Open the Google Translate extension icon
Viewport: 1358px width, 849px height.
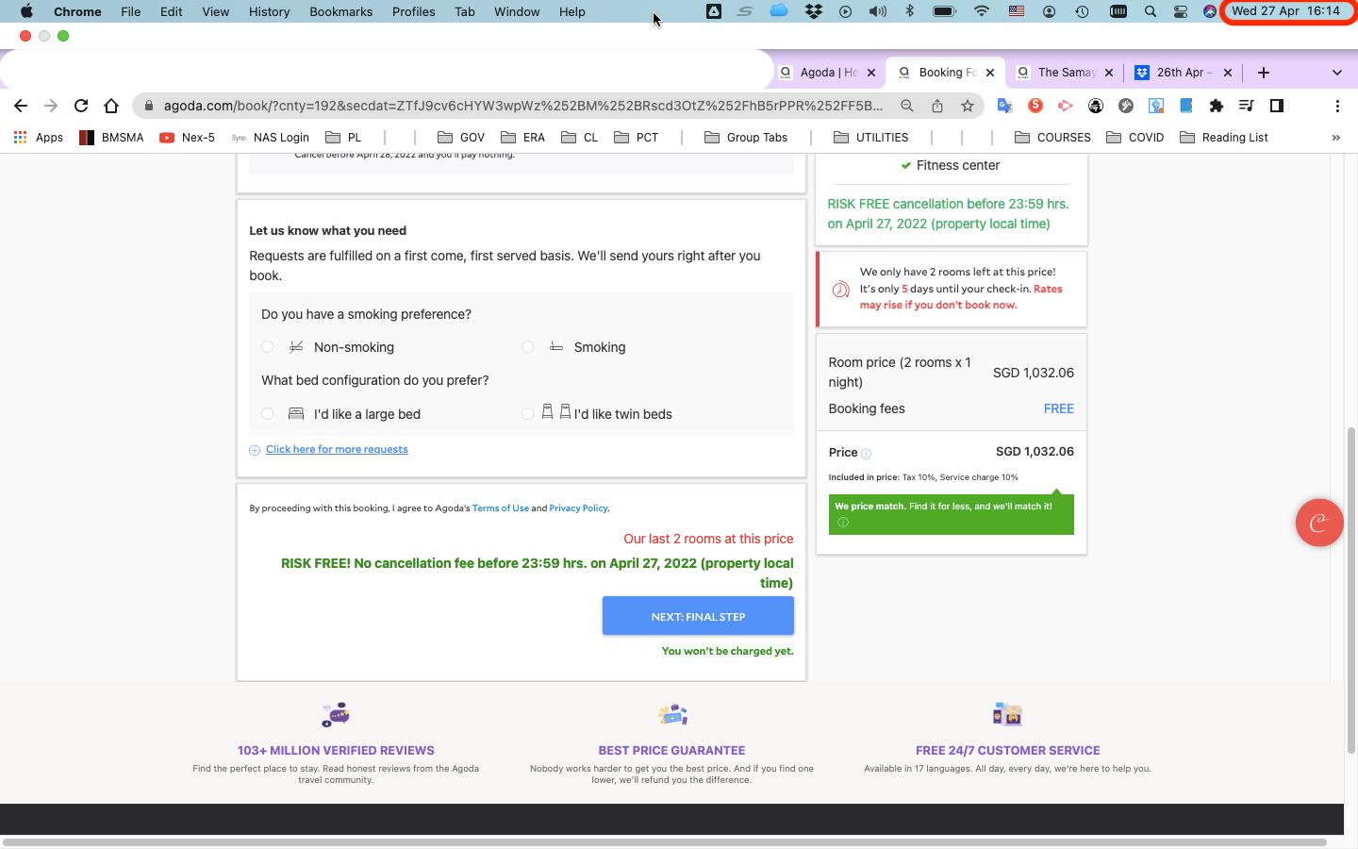pos(1005,106)
